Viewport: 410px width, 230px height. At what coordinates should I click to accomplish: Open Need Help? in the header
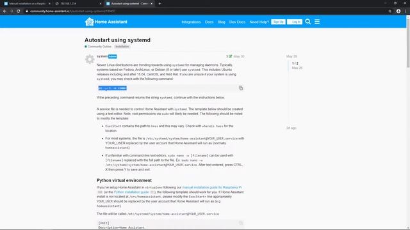click(x=259, y=22)
